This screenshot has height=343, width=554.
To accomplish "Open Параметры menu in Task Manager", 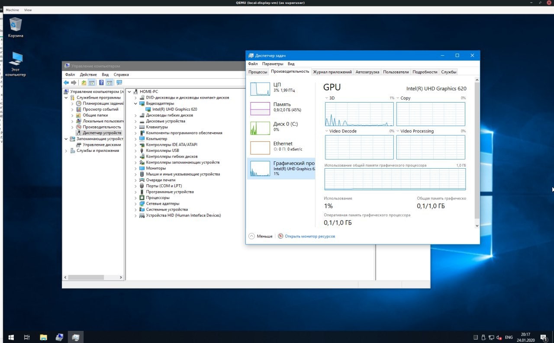I will coord(273,64).
